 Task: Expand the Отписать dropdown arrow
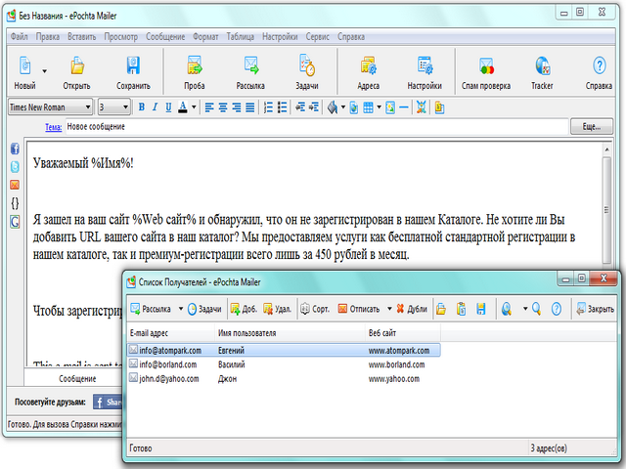coord(389,309)
